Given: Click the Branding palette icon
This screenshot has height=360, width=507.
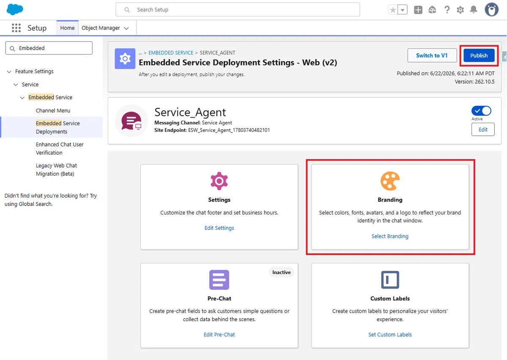Looking at the screenshot, I should click(x=390, y=181).
